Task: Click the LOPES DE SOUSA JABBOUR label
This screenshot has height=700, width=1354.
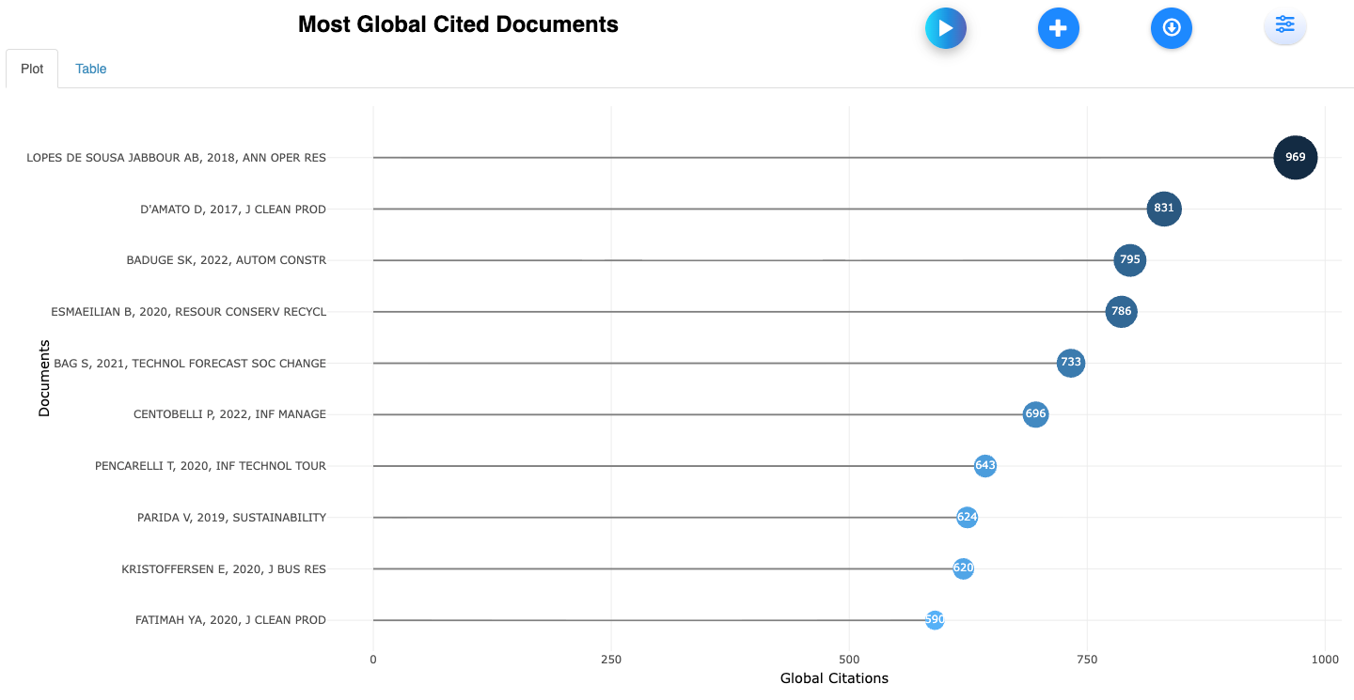Action: 176,157
